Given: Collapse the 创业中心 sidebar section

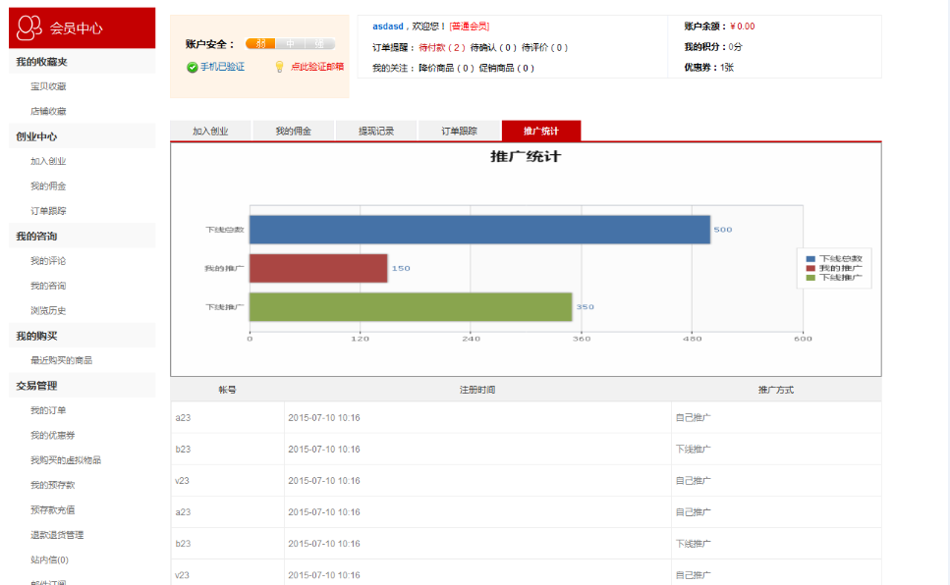Looking at the screenshot, I should [36, 136].
